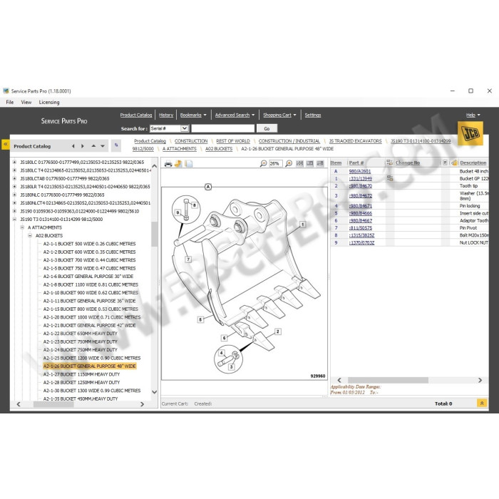Open the View menu
The image size is (499, 499).
tap(26, 102)
